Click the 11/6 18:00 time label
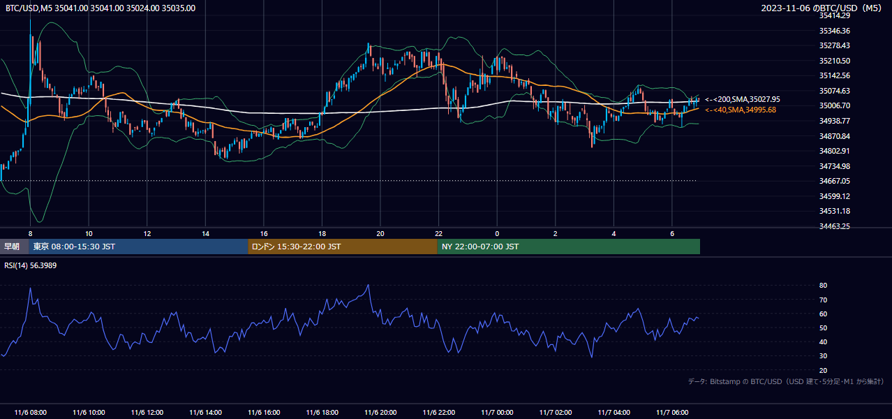Viewport: 892px width, 419px height. (322, 413)
